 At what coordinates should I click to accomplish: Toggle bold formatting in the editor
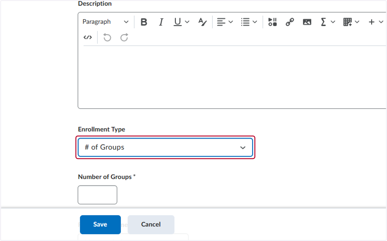pyautogui.click(x=144, y=22)
